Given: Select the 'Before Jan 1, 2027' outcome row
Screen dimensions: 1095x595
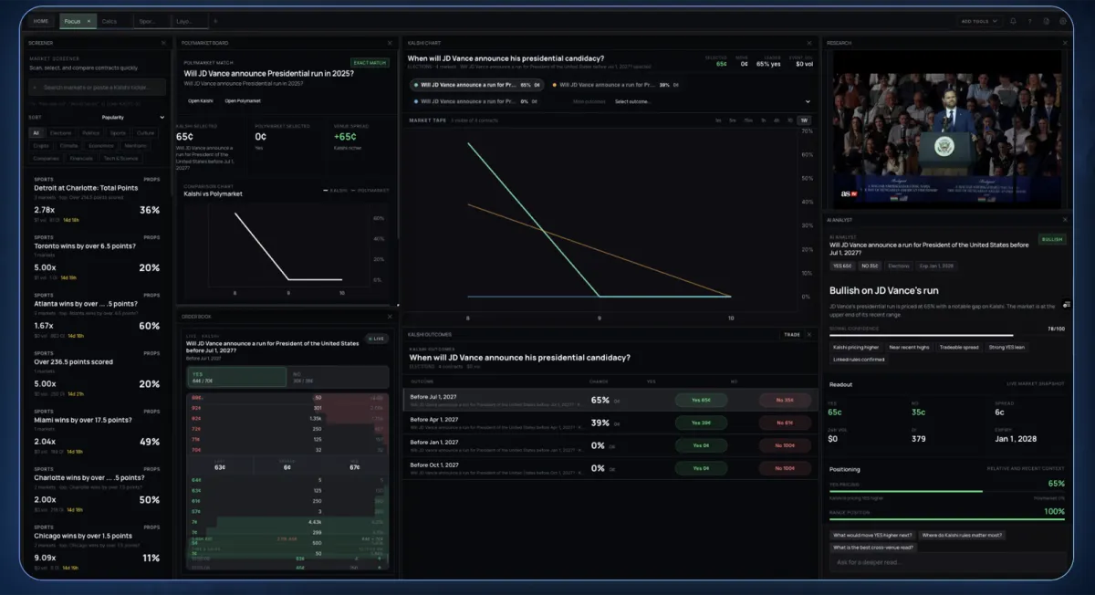Looking at the screenshot, I should pos(609,445).
